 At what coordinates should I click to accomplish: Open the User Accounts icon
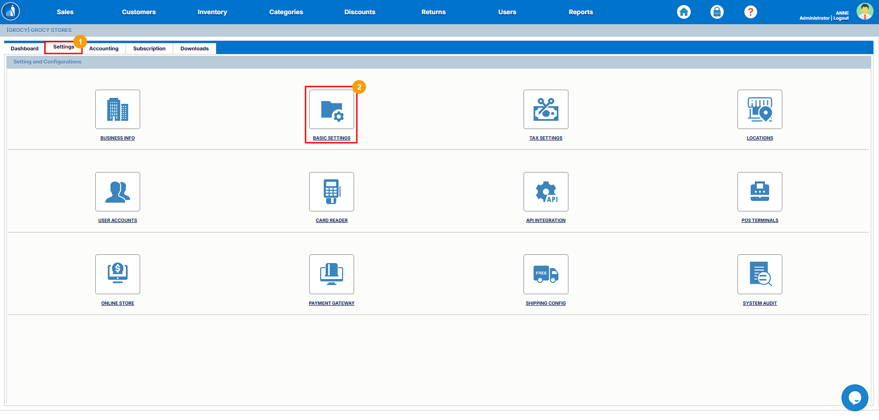click(118, 192)
